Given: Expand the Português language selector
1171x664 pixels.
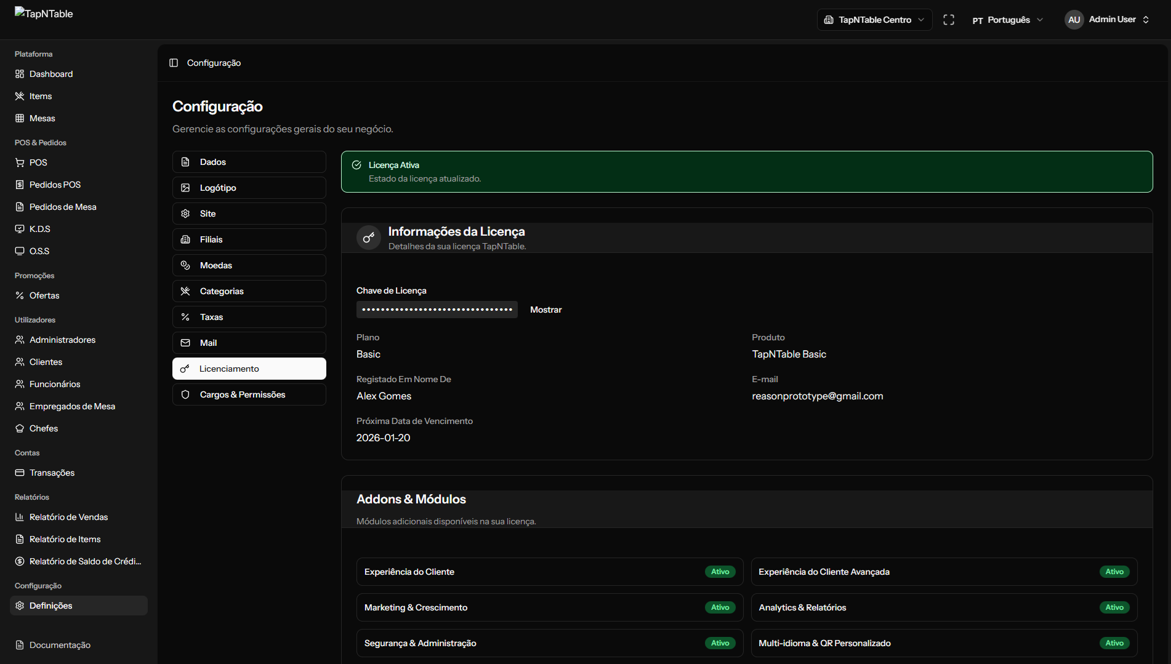Looking at the screenshot, I should click(x=1007, y=20).
